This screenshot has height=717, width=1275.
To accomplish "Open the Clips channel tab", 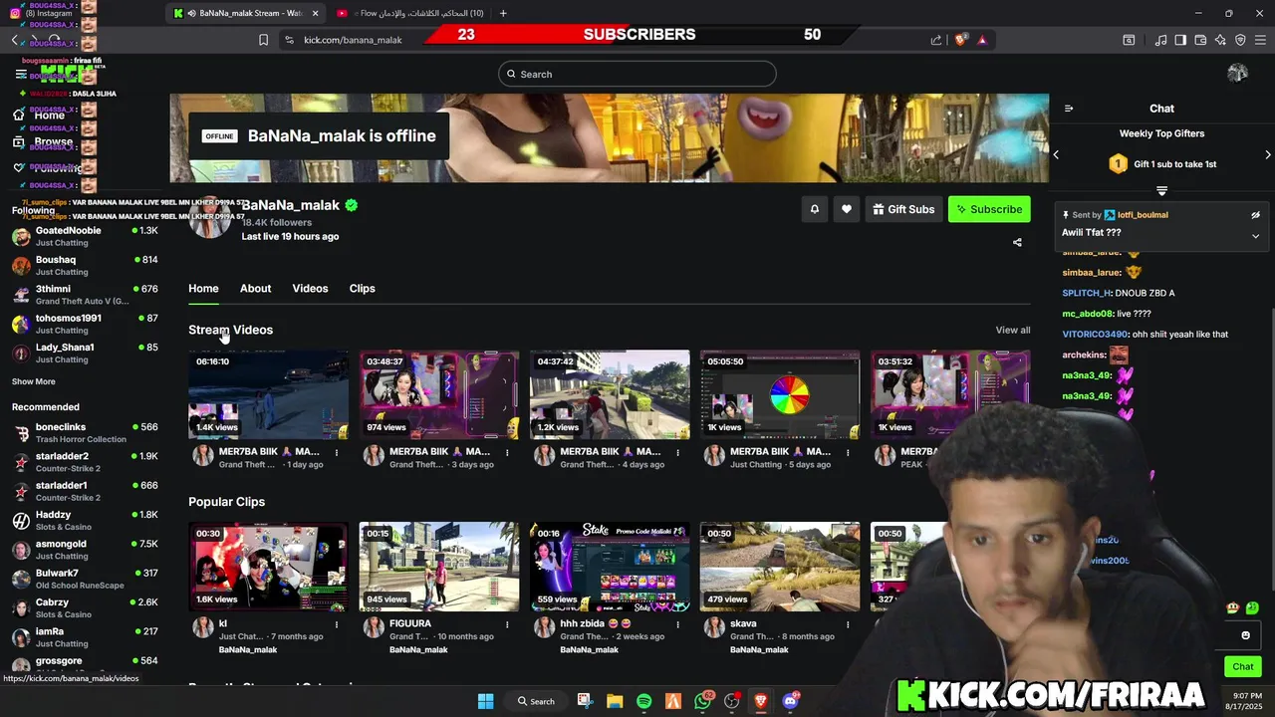I will click(x=362, y=288).
